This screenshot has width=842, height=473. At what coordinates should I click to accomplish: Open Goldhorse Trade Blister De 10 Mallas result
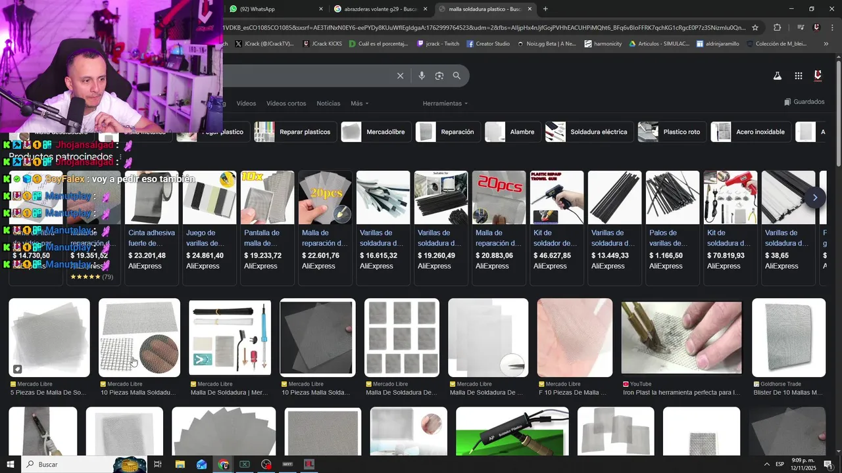[789, 338]
